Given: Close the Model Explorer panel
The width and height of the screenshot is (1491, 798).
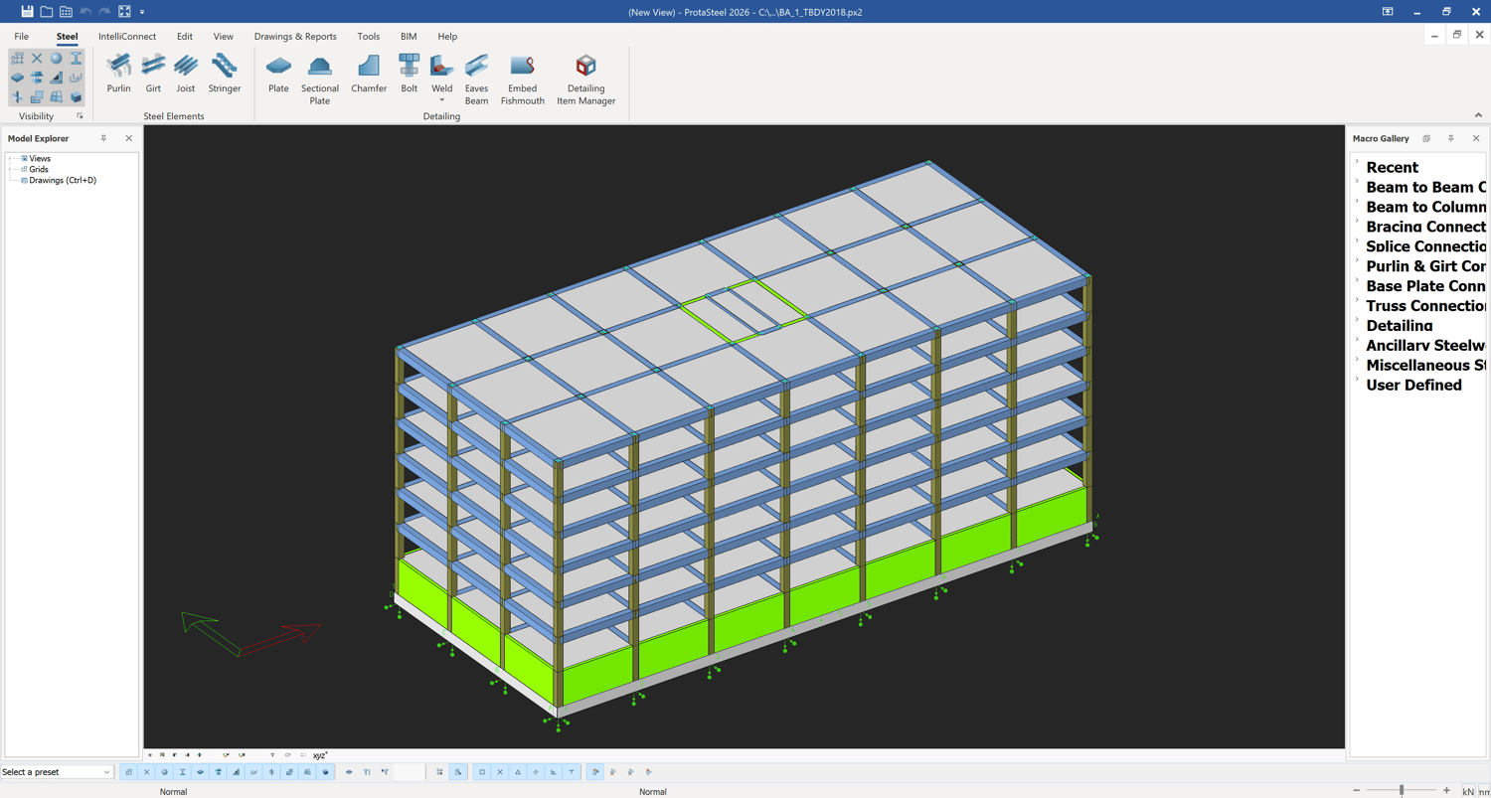Looking at the screenshot, I should coord(128,138).
